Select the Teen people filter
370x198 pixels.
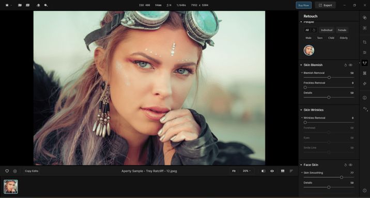pos(320,38)
